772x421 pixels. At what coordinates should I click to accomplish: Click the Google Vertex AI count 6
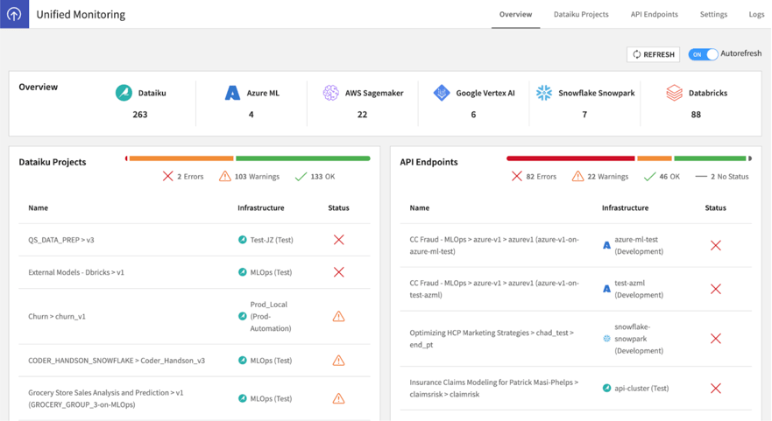(473, 114)
